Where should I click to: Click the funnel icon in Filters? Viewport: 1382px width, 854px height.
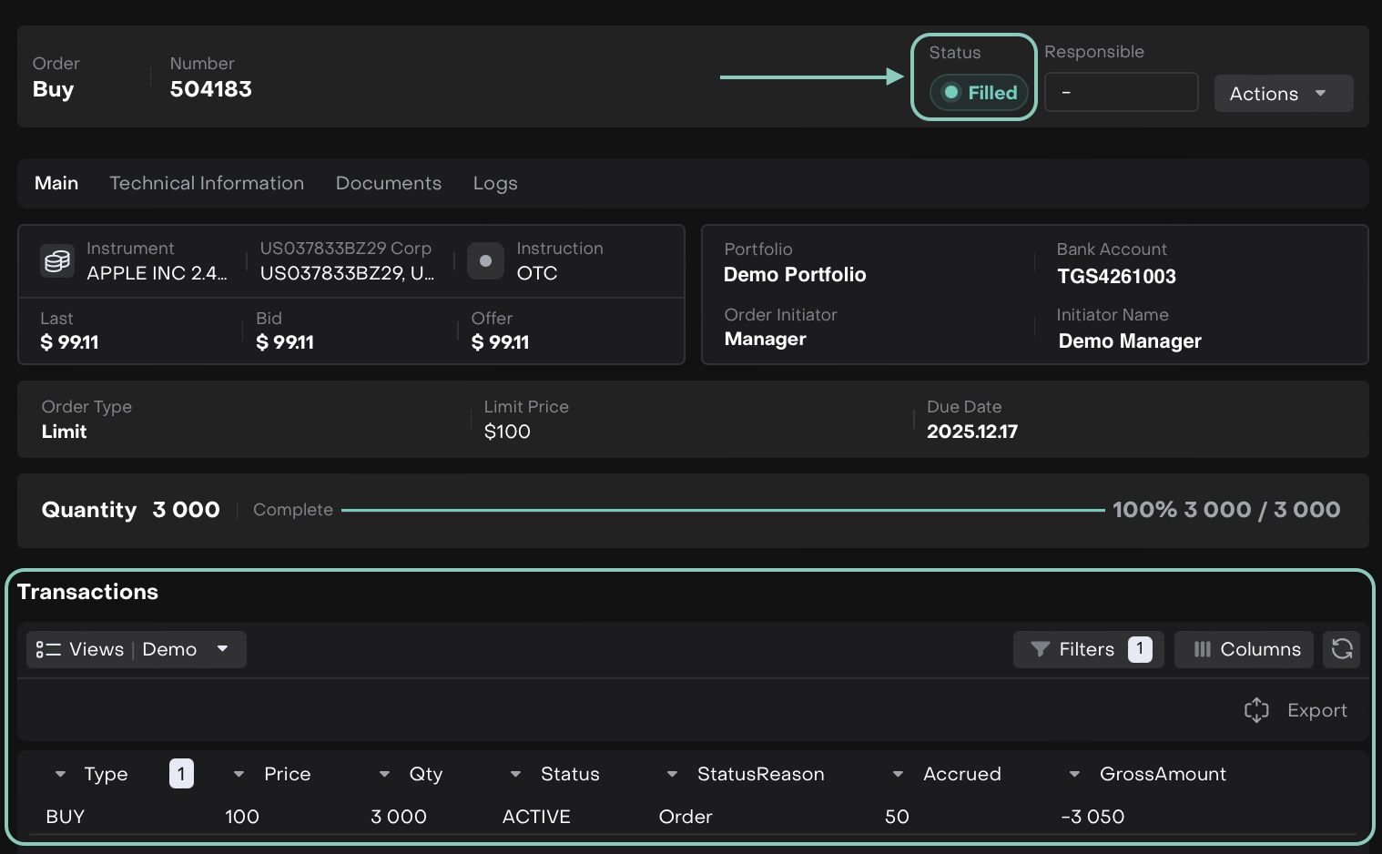tap(1040, 649)
